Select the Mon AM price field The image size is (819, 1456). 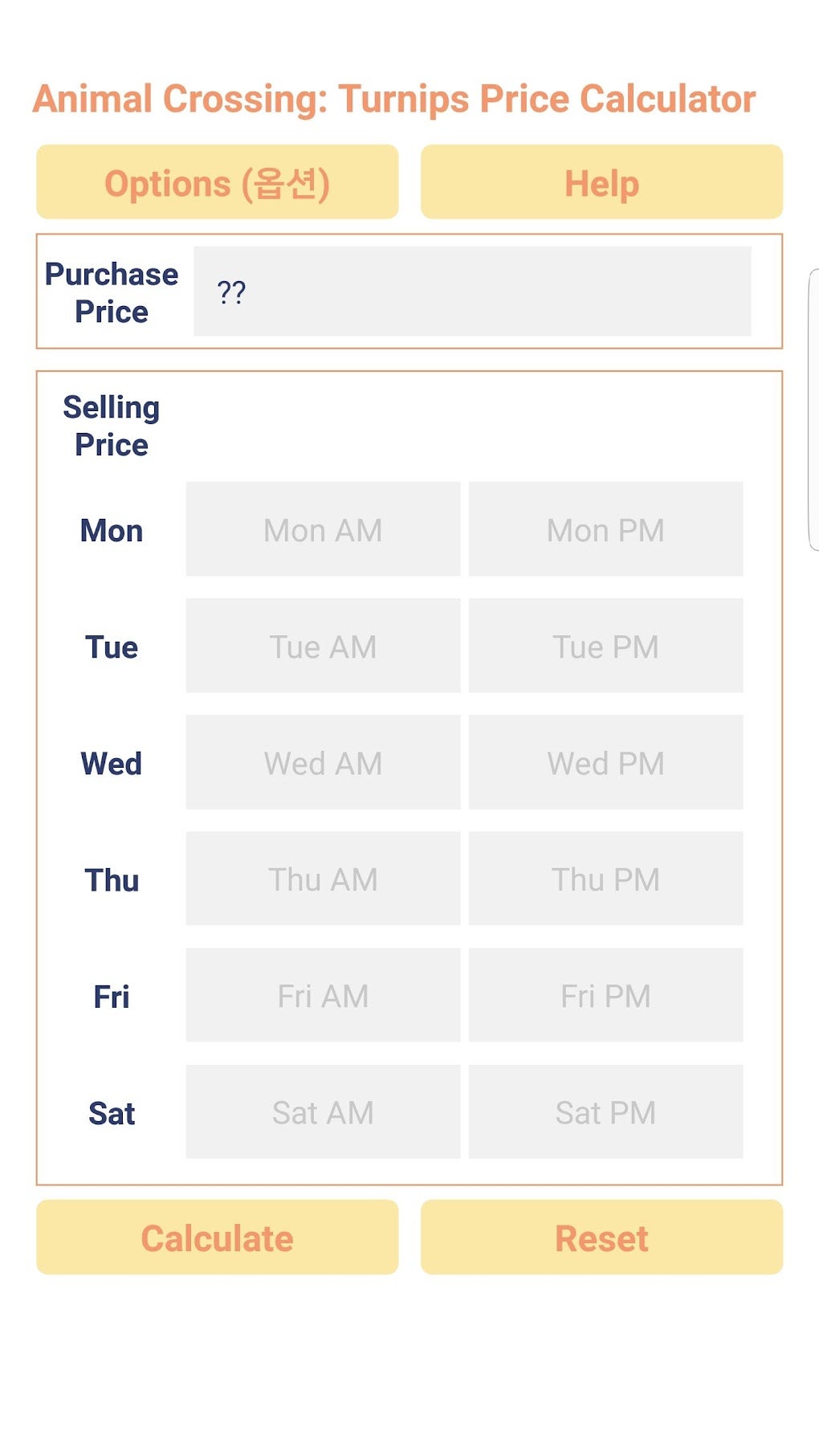323,529
